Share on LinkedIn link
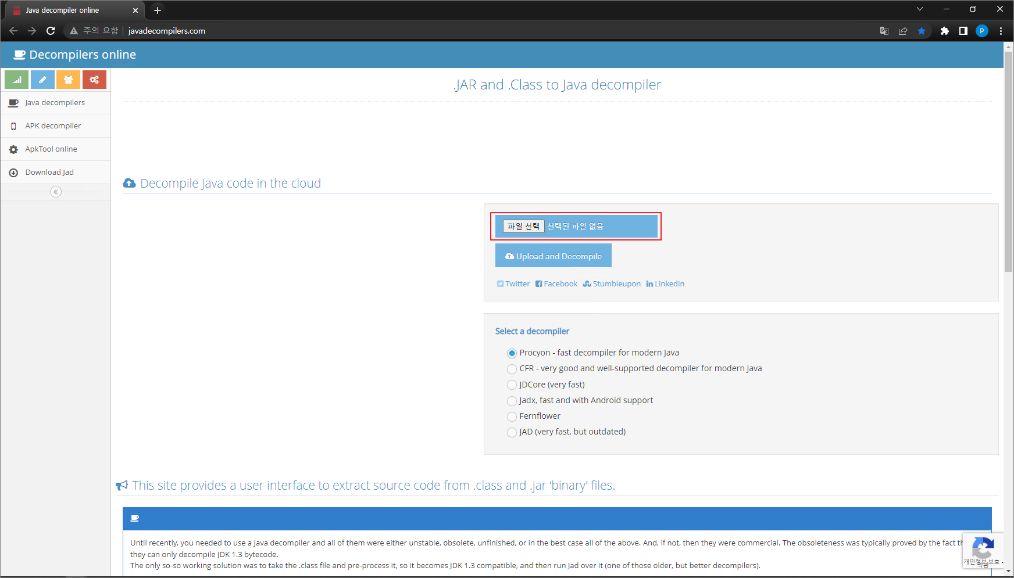The height and width of the screenshot is (578, 1014). [x=665, y=284]
